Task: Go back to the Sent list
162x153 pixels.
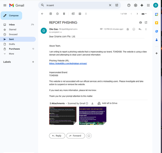Action: (42, 14)
